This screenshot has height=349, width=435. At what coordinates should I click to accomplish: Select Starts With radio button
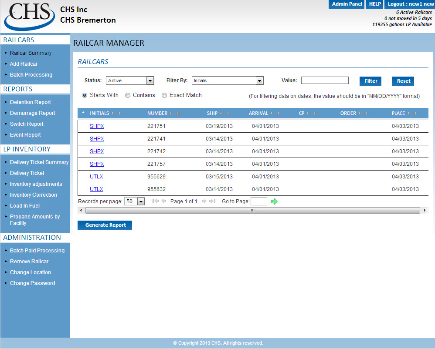click(85, 95)
